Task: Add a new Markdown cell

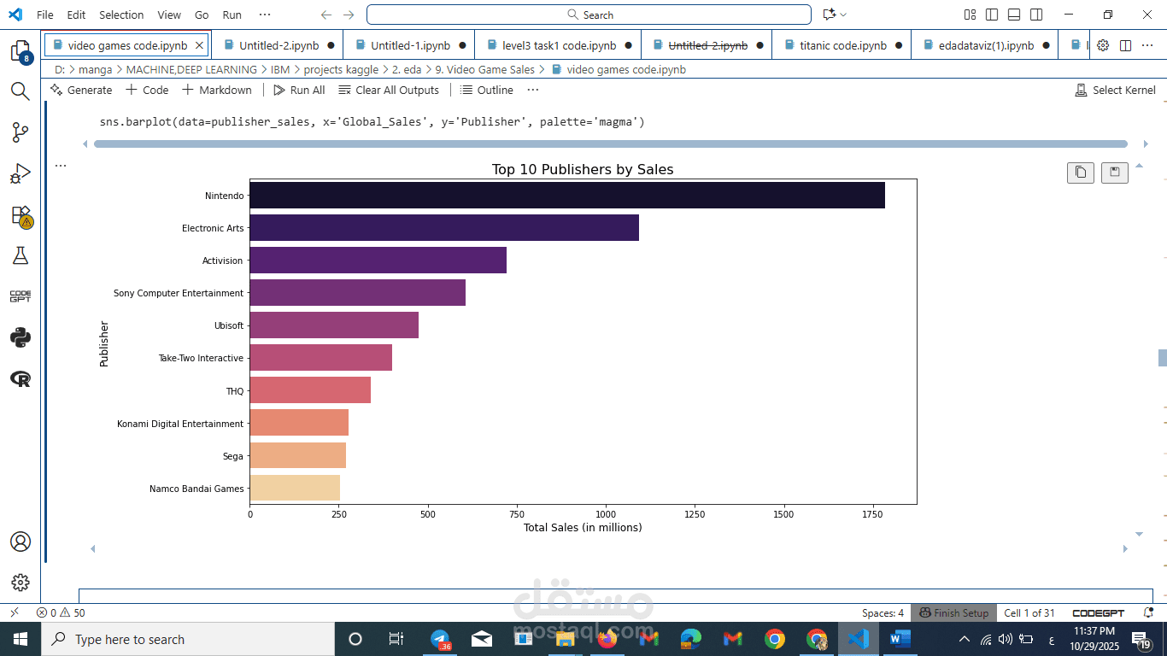Action: 217,90
